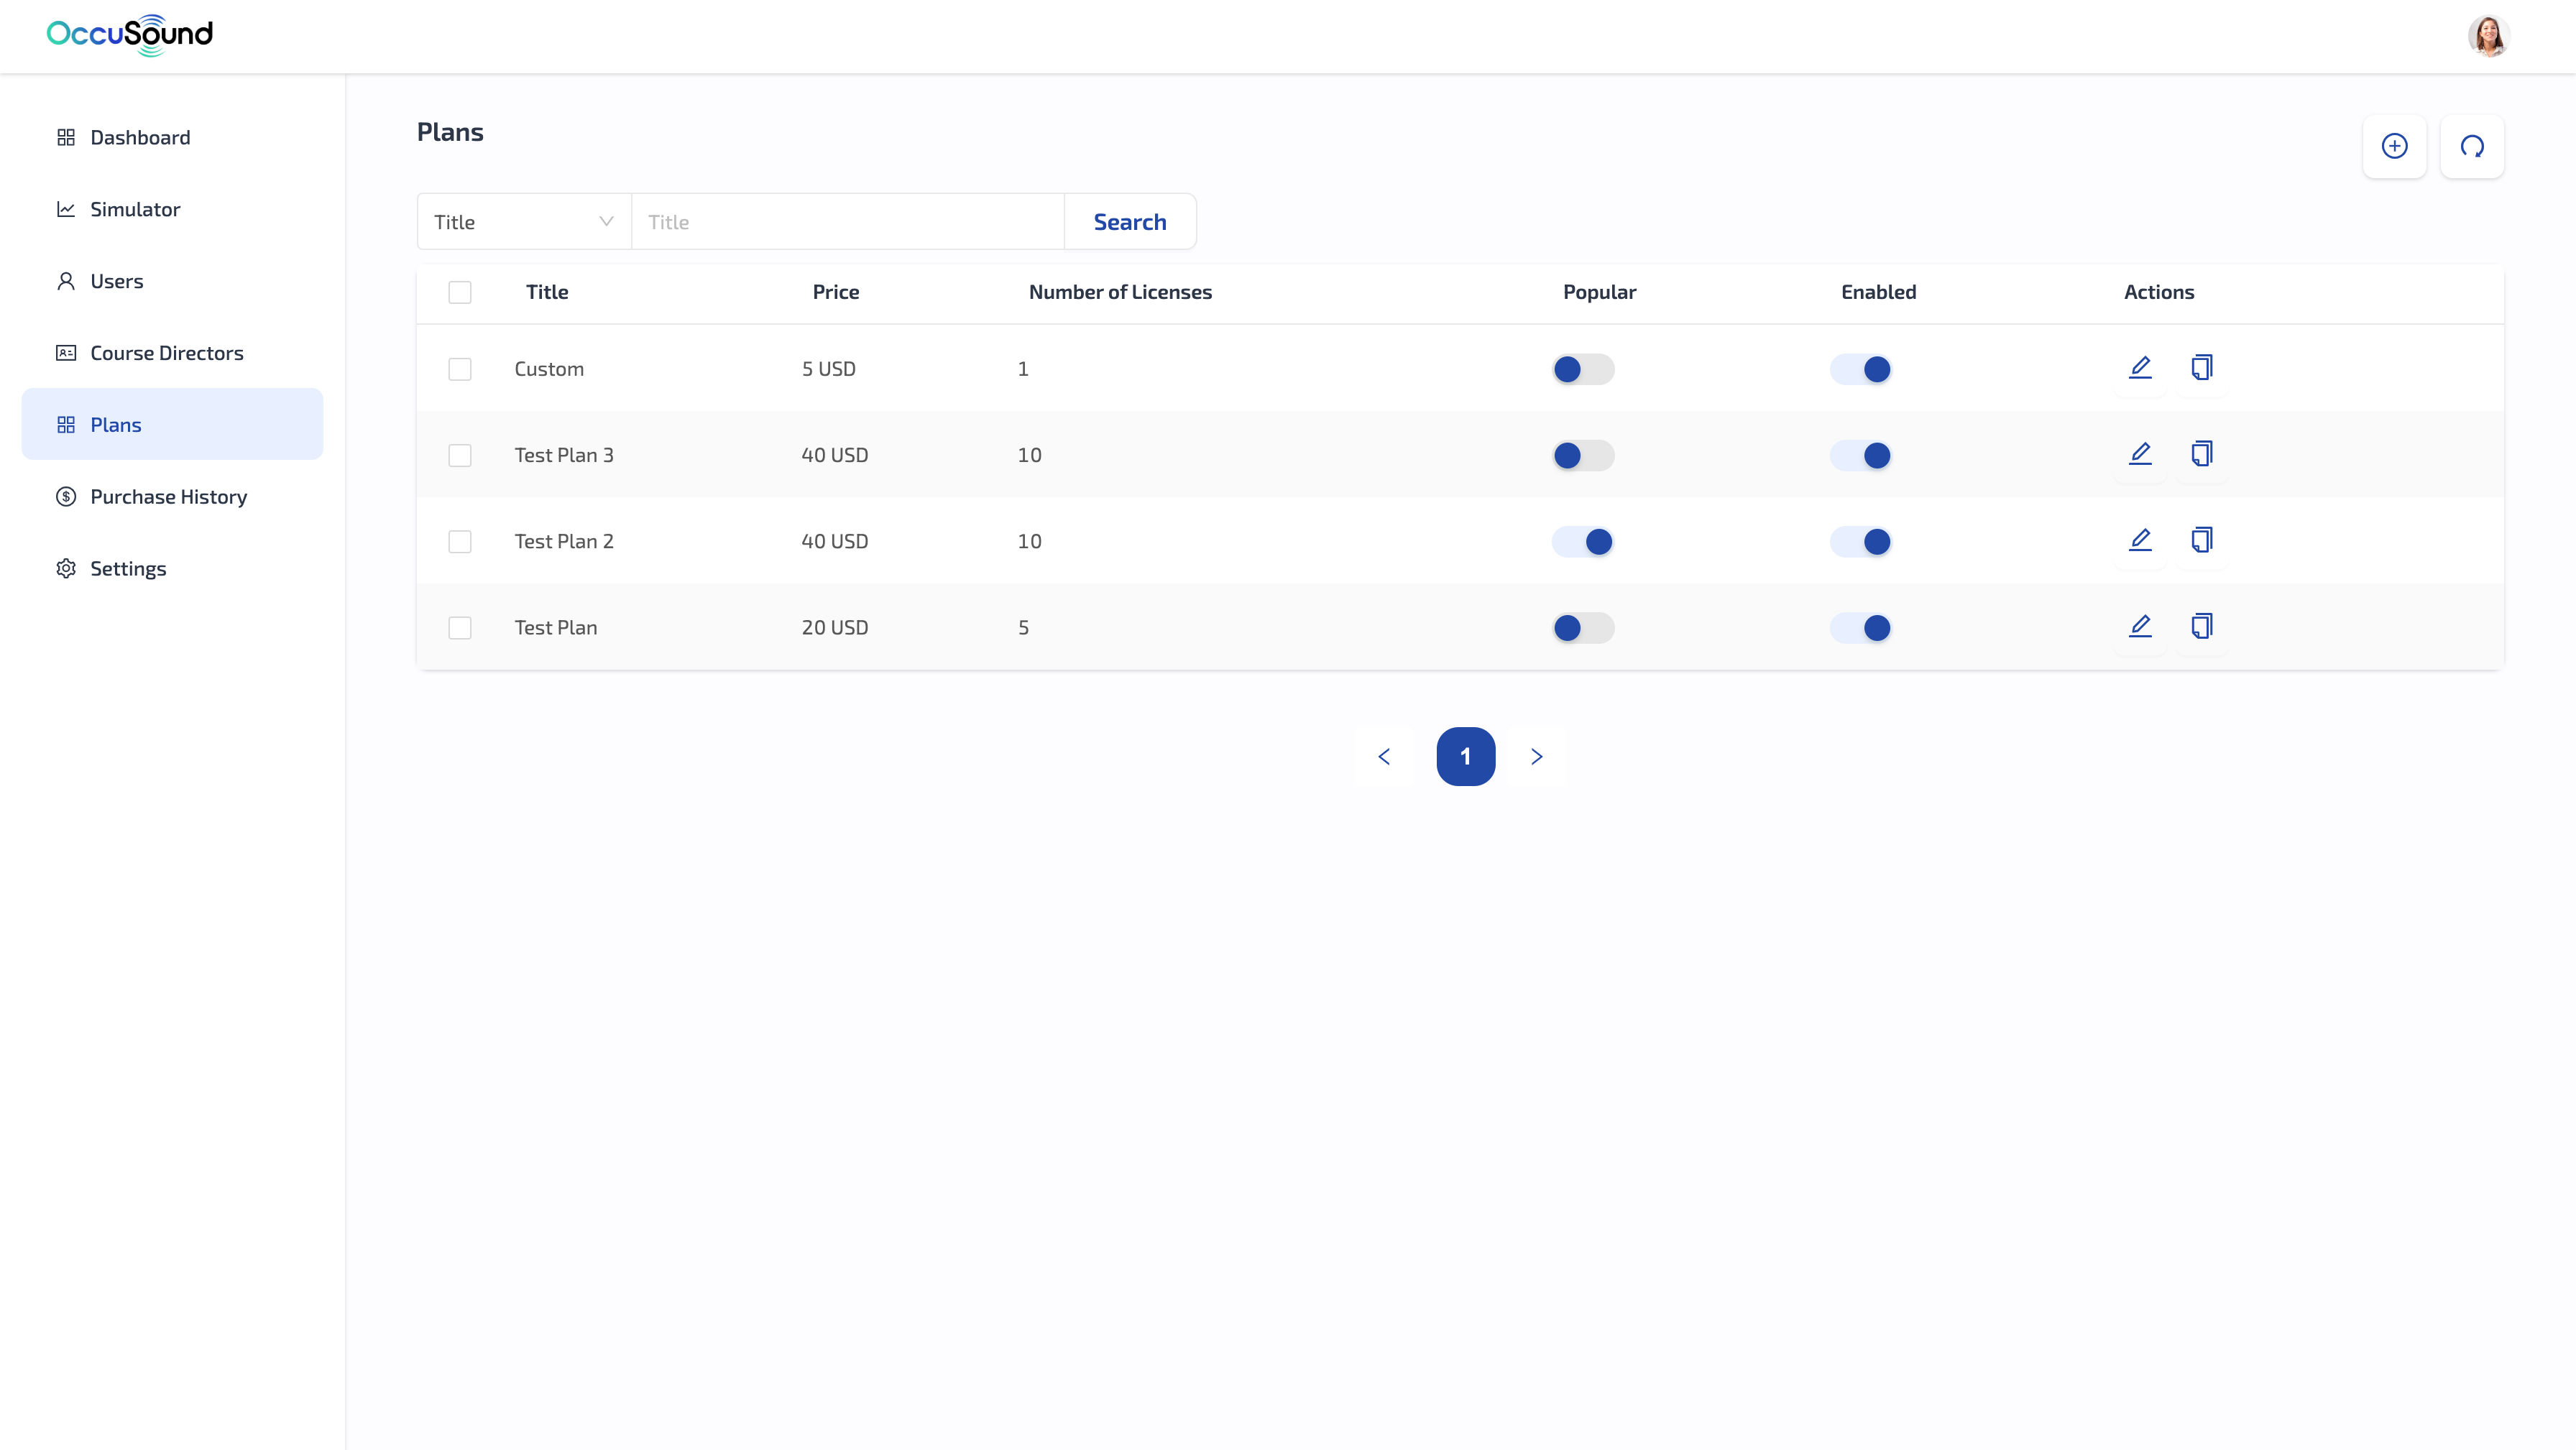
Task: Open Course Directors in the sidebar
Action: point(172,353)
